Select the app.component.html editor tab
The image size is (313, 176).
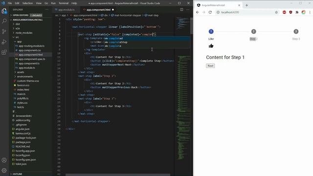click(x=98, y=10)
